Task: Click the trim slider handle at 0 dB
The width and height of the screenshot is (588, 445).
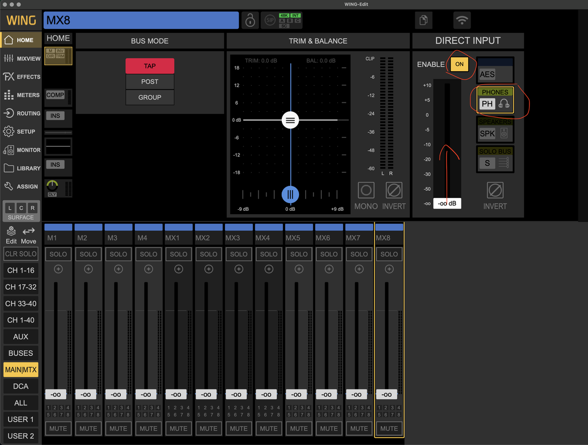Action: coord(290,120)
